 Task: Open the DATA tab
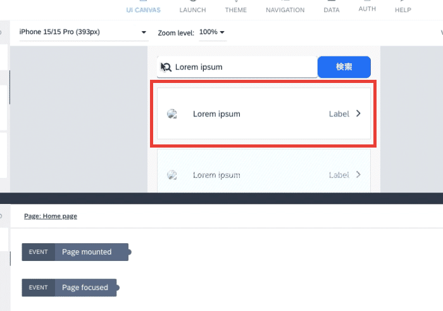[x=332, y=10]
